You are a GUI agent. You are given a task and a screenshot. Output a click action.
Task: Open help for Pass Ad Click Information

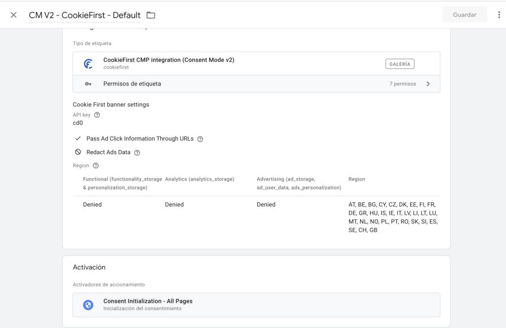200,139
